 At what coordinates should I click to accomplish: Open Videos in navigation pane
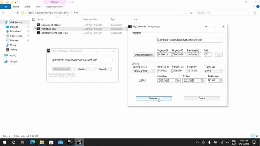[x=13, y=49]
